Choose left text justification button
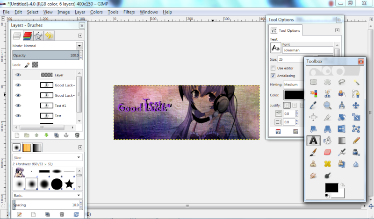 tap(287, 105)
